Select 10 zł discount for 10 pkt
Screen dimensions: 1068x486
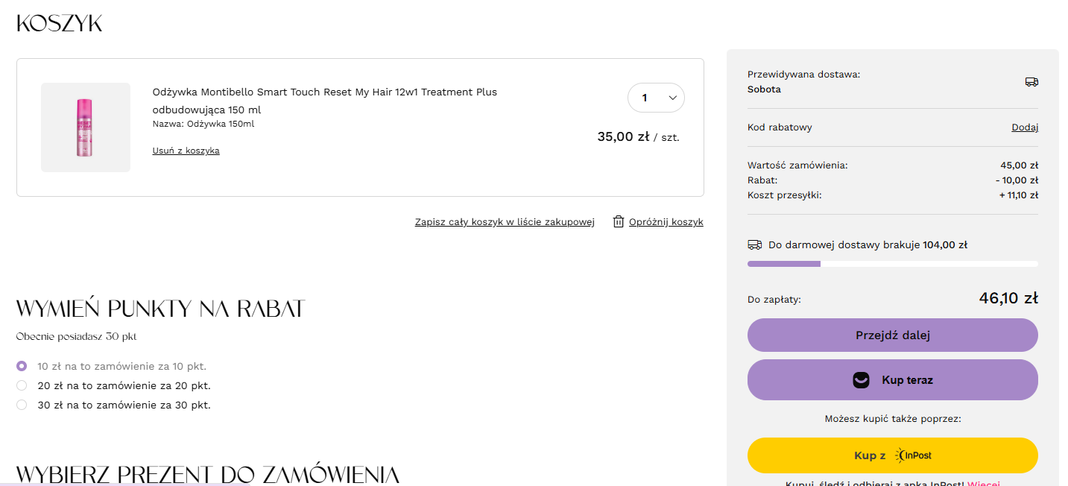[x=22, y=366]
